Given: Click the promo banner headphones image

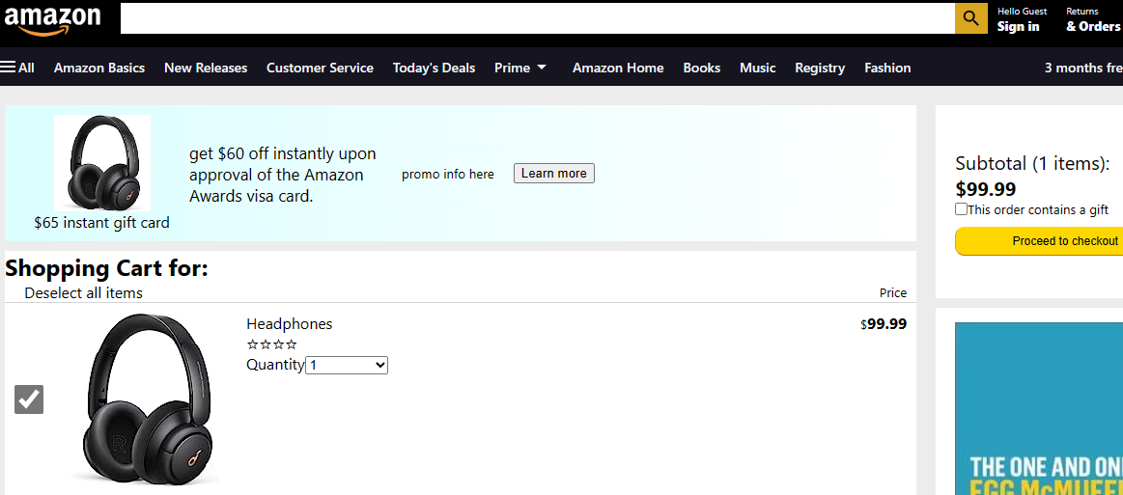Looking at the screenshot, I should pyautogui.click(x=102, y=162).
